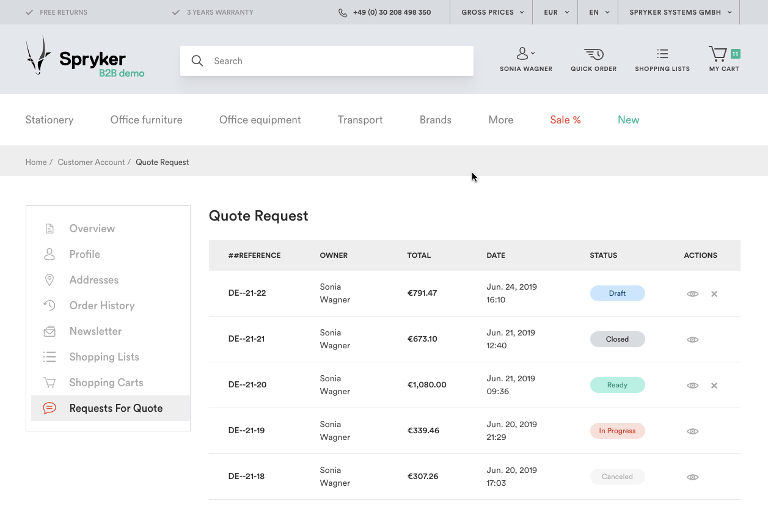
Task: Expand the Gross Prices dropdown
Action: [x=492, y=12]
